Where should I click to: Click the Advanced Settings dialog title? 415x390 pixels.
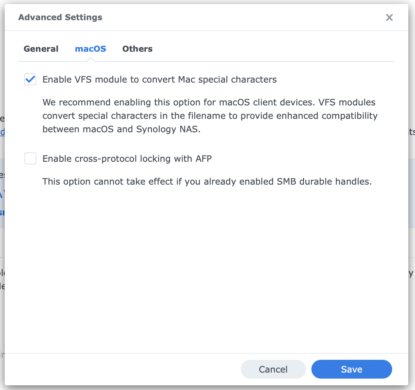click(x=60, y=17)
